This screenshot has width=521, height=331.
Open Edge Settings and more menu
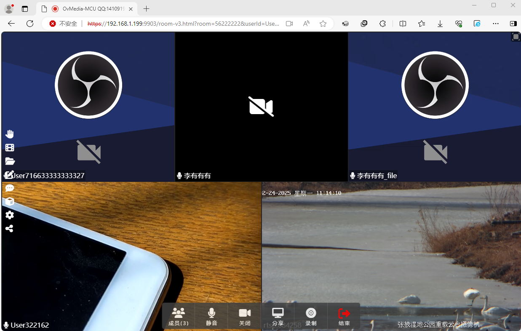[x=496, y=24]
